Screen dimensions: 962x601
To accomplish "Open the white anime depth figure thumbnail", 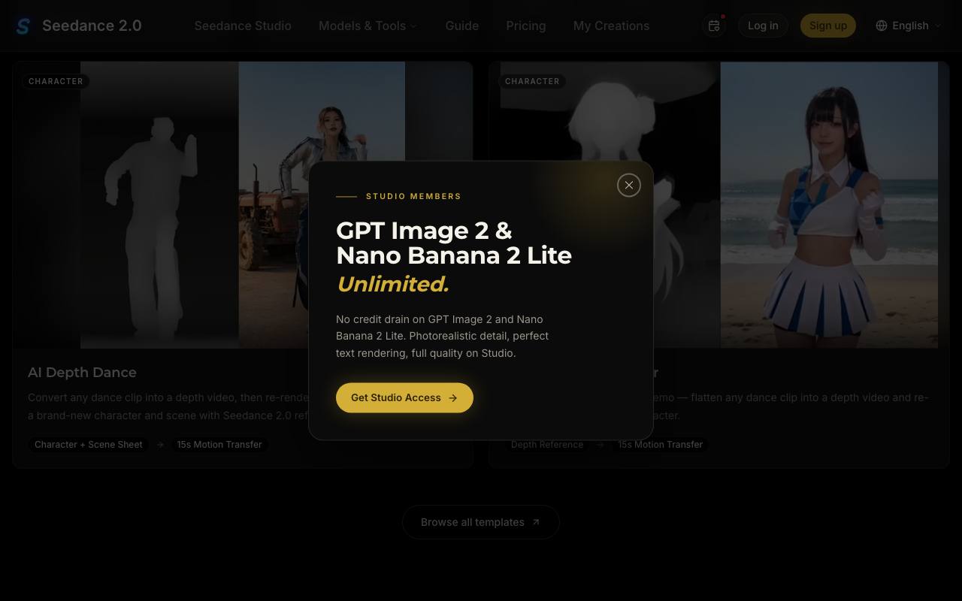I will [610, 205].
